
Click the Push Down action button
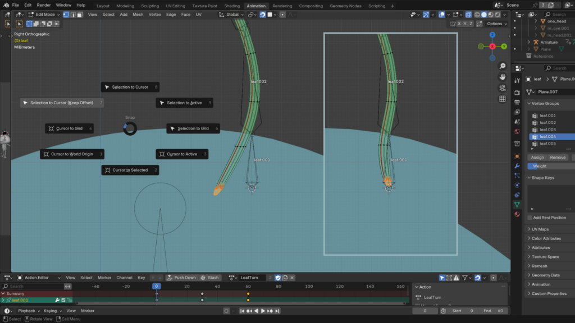181,278
